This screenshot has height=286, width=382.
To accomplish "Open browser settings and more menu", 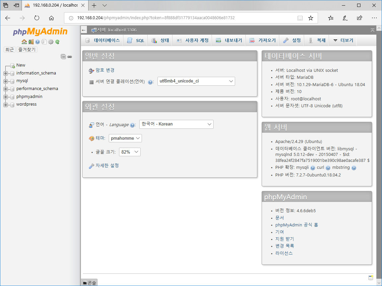I will (374, 18).
